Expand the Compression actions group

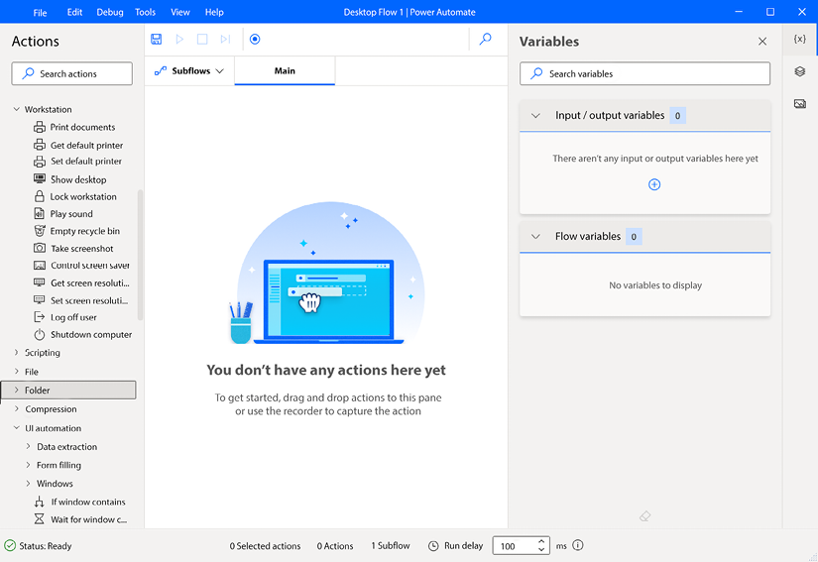click(x=16, y=408)
